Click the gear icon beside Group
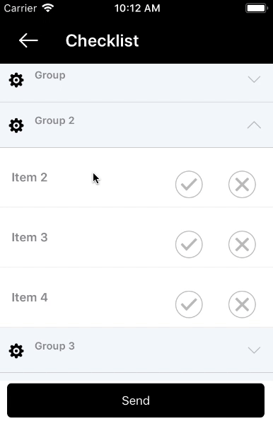The width and height of the screenshot is (273, 426). coord(16,80)
